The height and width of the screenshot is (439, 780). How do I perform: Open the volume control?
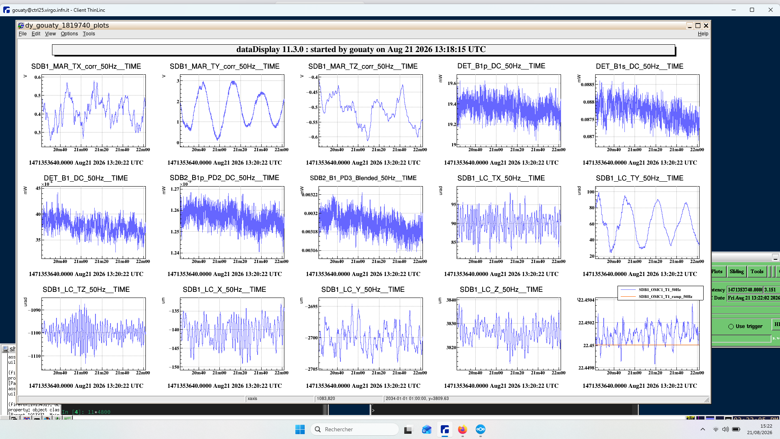(726, 429)
